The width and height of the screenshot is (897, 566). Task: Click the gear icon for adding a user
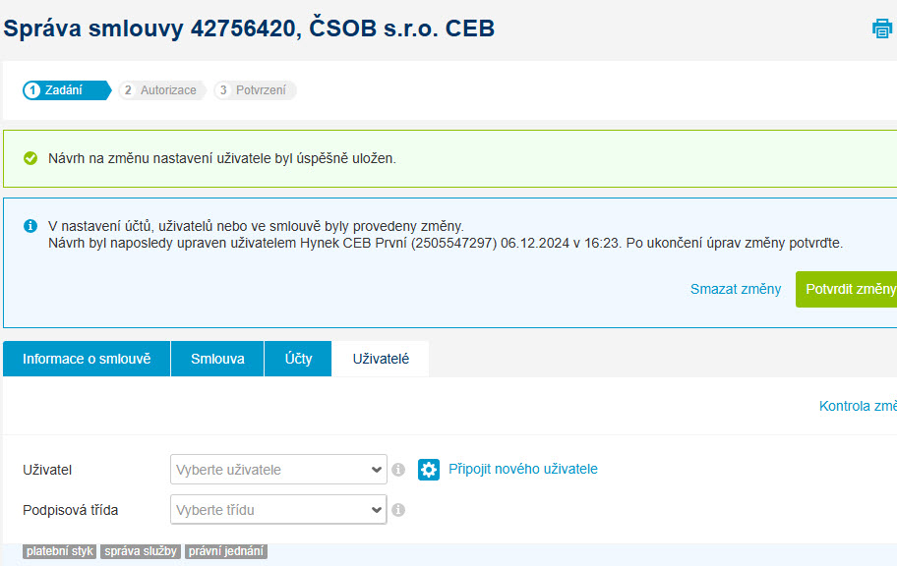pyautogui.click(x=429, y=470)
